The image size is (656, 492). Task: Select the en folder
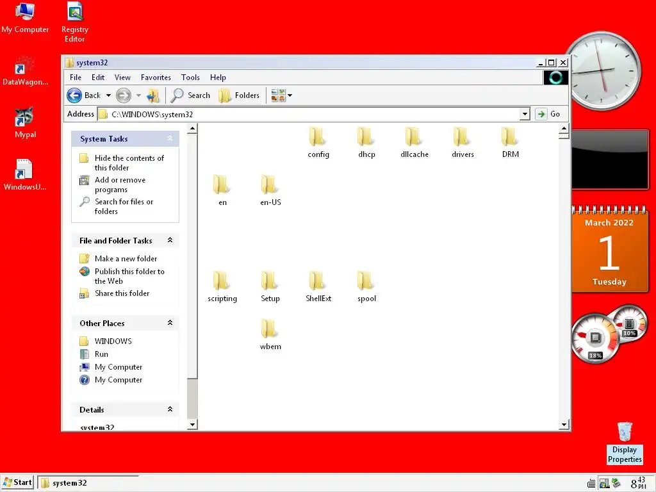click(x=222, y=190)
